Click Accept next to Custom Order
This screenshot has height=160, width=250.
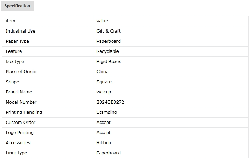pos(104,123)
